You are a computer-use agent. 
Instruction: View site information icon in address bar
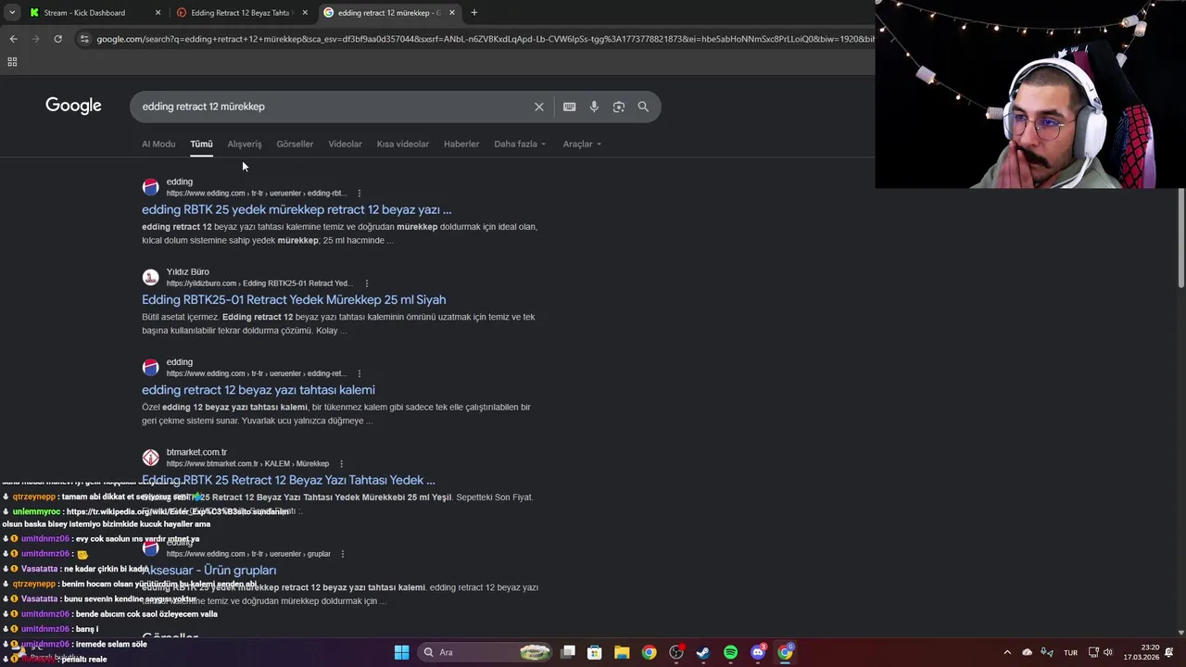tap(84, 39)
